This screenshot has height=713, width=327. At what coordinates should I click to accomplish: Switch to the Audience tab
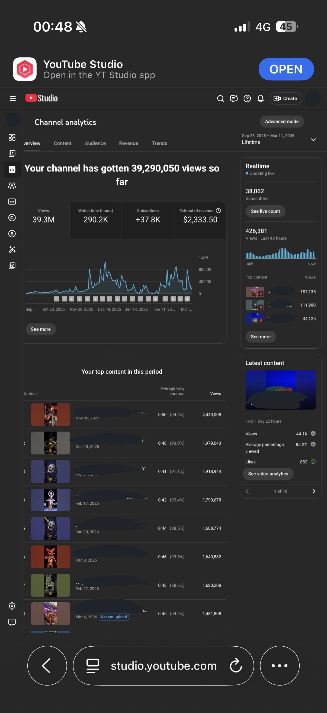pos(95,143)
